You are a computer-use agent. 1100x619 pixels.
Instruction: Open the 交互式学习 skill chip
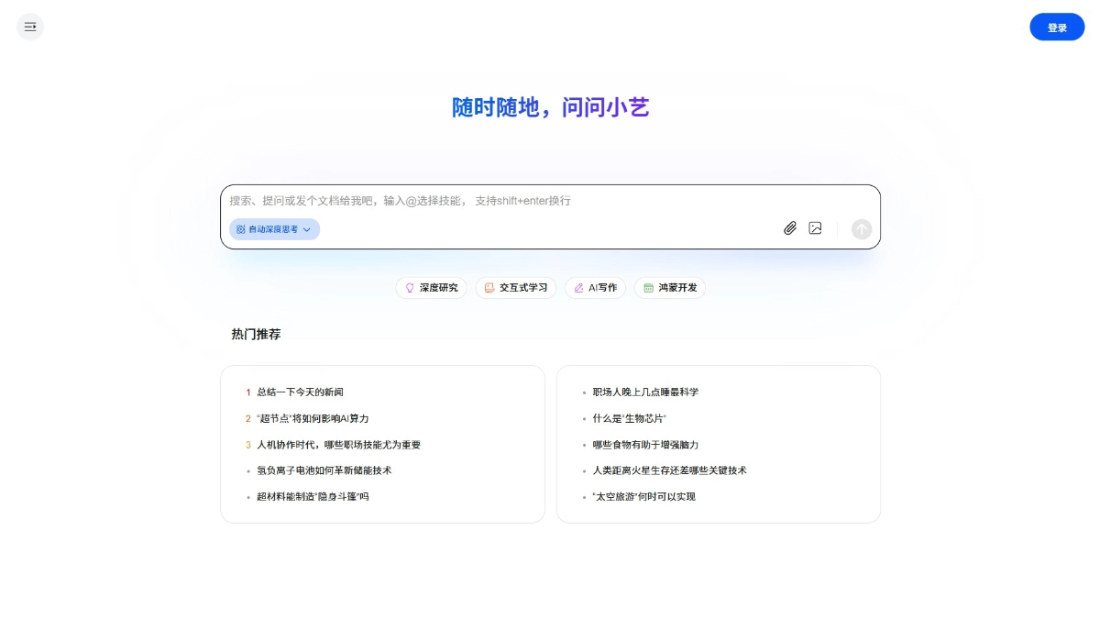point(515,287)
